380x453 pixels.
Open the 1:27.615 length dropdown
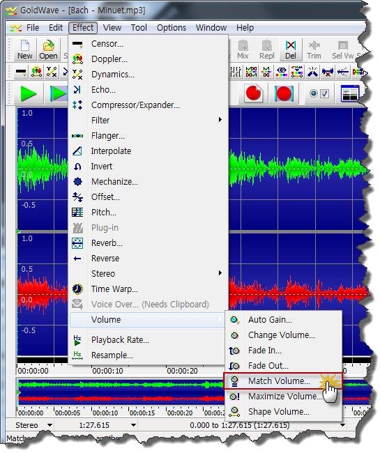pos(133,425)
